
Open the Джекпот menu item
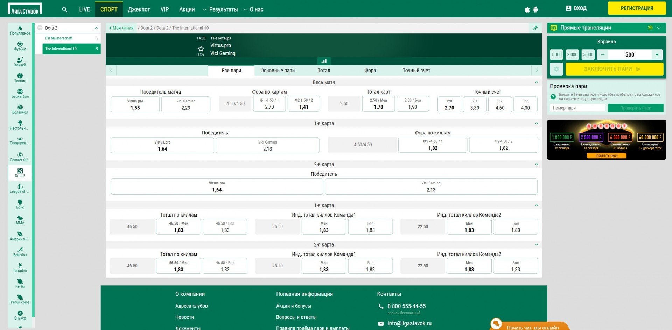(139, 9)
